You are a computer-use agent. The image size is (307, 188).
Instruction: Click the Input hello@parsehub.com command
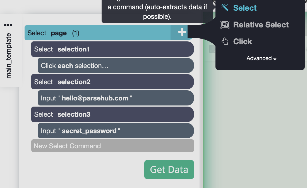(x=116, y=98)
